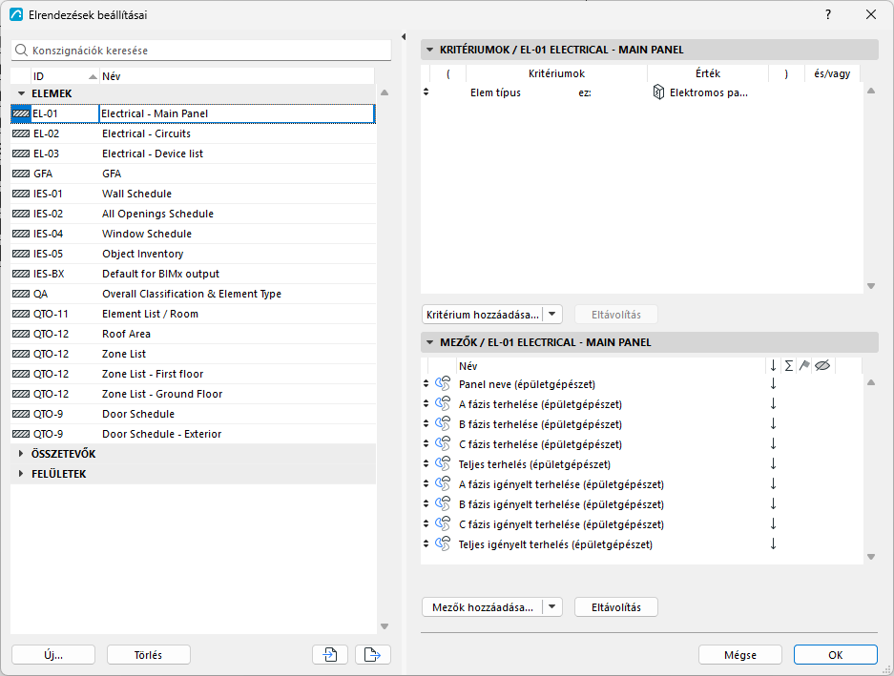
Task: Click the sum column header icon
Action: (788, 366)
